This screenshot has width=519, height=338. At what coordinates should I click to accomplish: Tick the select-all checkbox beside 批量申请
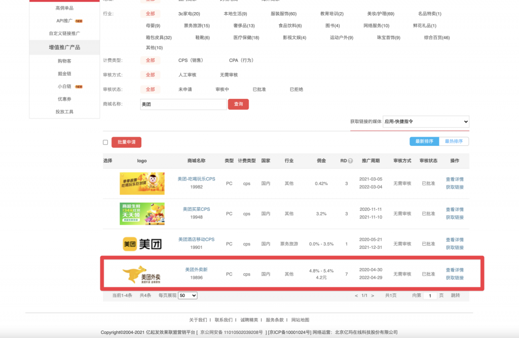105,142
